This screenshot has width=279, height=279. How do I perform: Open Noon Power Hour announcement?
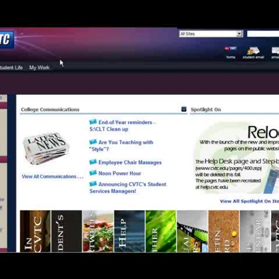119,174
